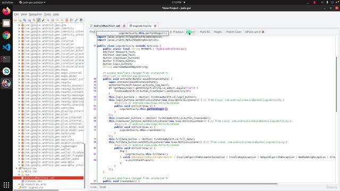Close the Find bar with red X
Viewport: 340px width, 191px height.
(263, 32)
